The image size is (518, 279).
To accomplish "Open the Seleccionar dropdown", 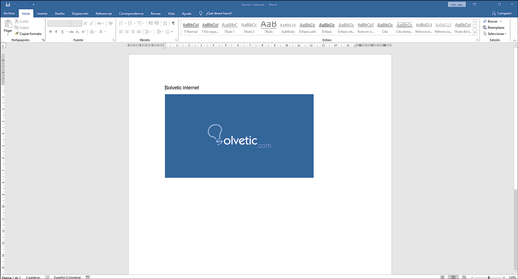I will tap(496, 34).
